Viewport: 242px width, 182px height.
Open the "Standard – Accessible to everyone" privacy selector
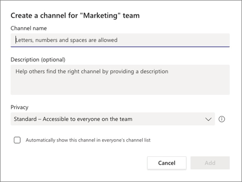(113, 119)
